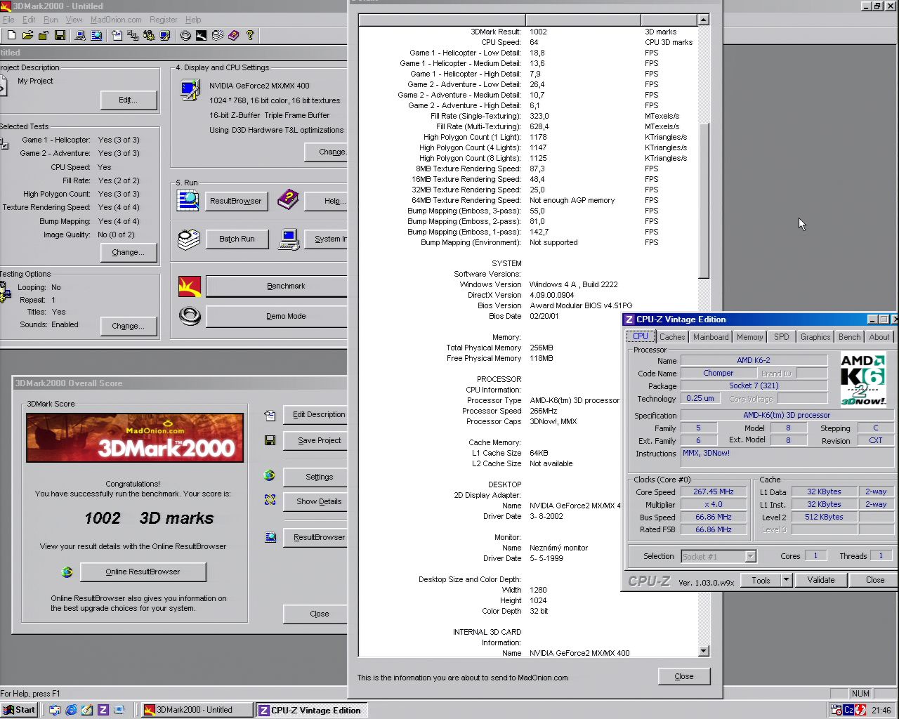Click the Demo Mode button

pyautogui.click(x=277, y=316)
